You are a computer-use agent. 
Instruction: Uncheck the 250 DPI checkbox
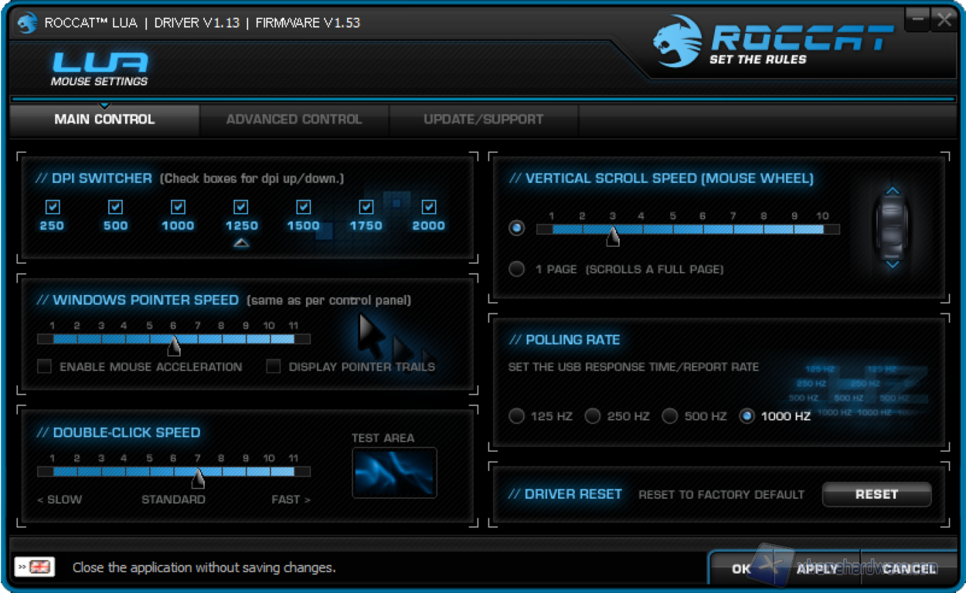pos(53,207)
